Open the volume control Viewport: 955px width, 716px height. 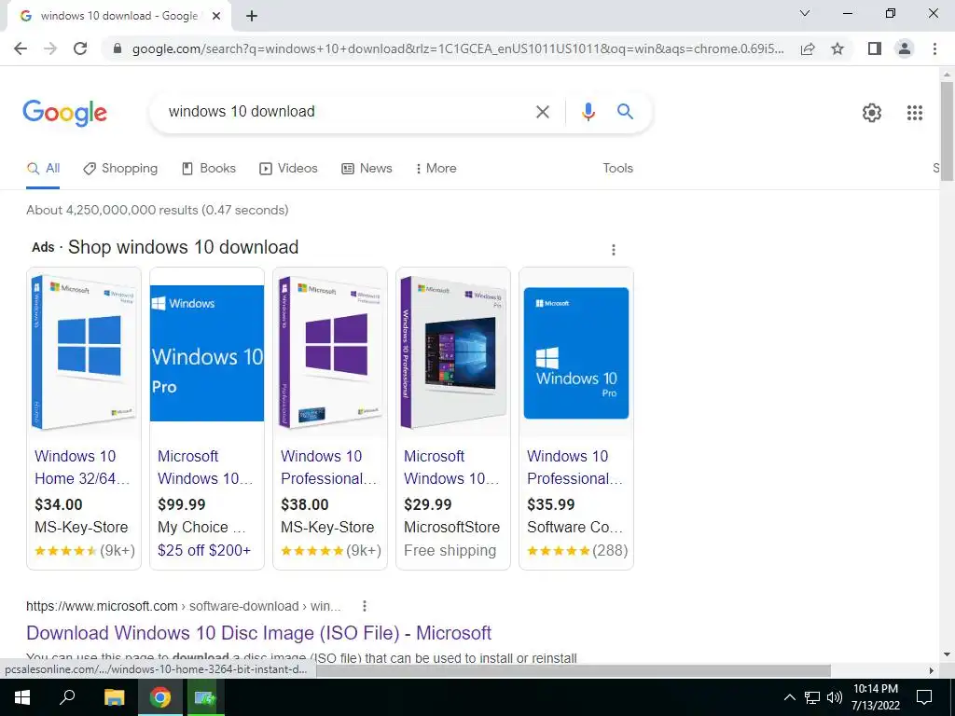click(x=835, y=697)
